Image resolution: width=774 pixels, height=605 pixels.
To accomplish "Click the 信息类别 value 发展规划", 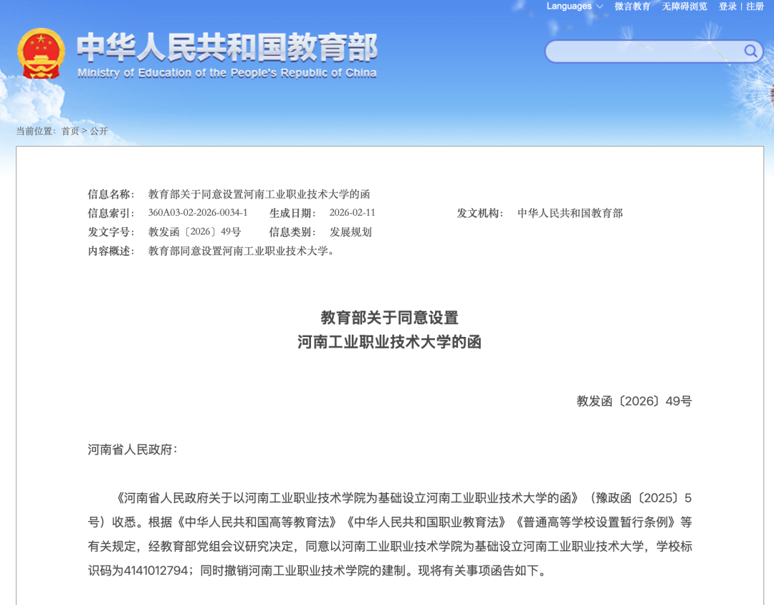I will 350,232.
